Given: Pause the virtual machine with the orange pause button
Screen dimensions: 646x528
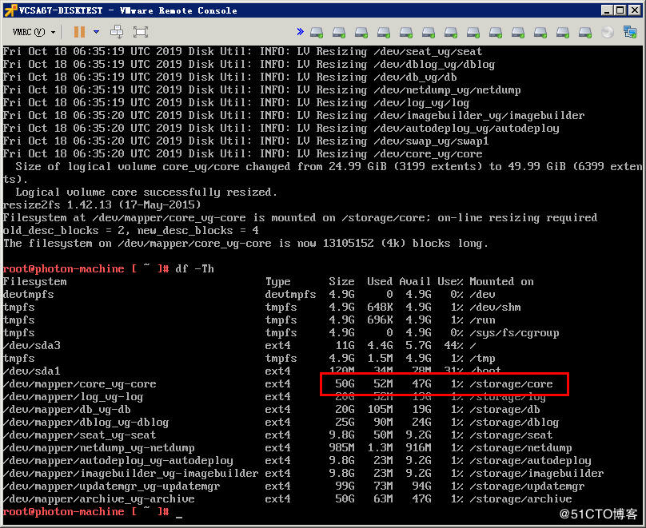Looking at the screenshot, I should coord(79,32).
